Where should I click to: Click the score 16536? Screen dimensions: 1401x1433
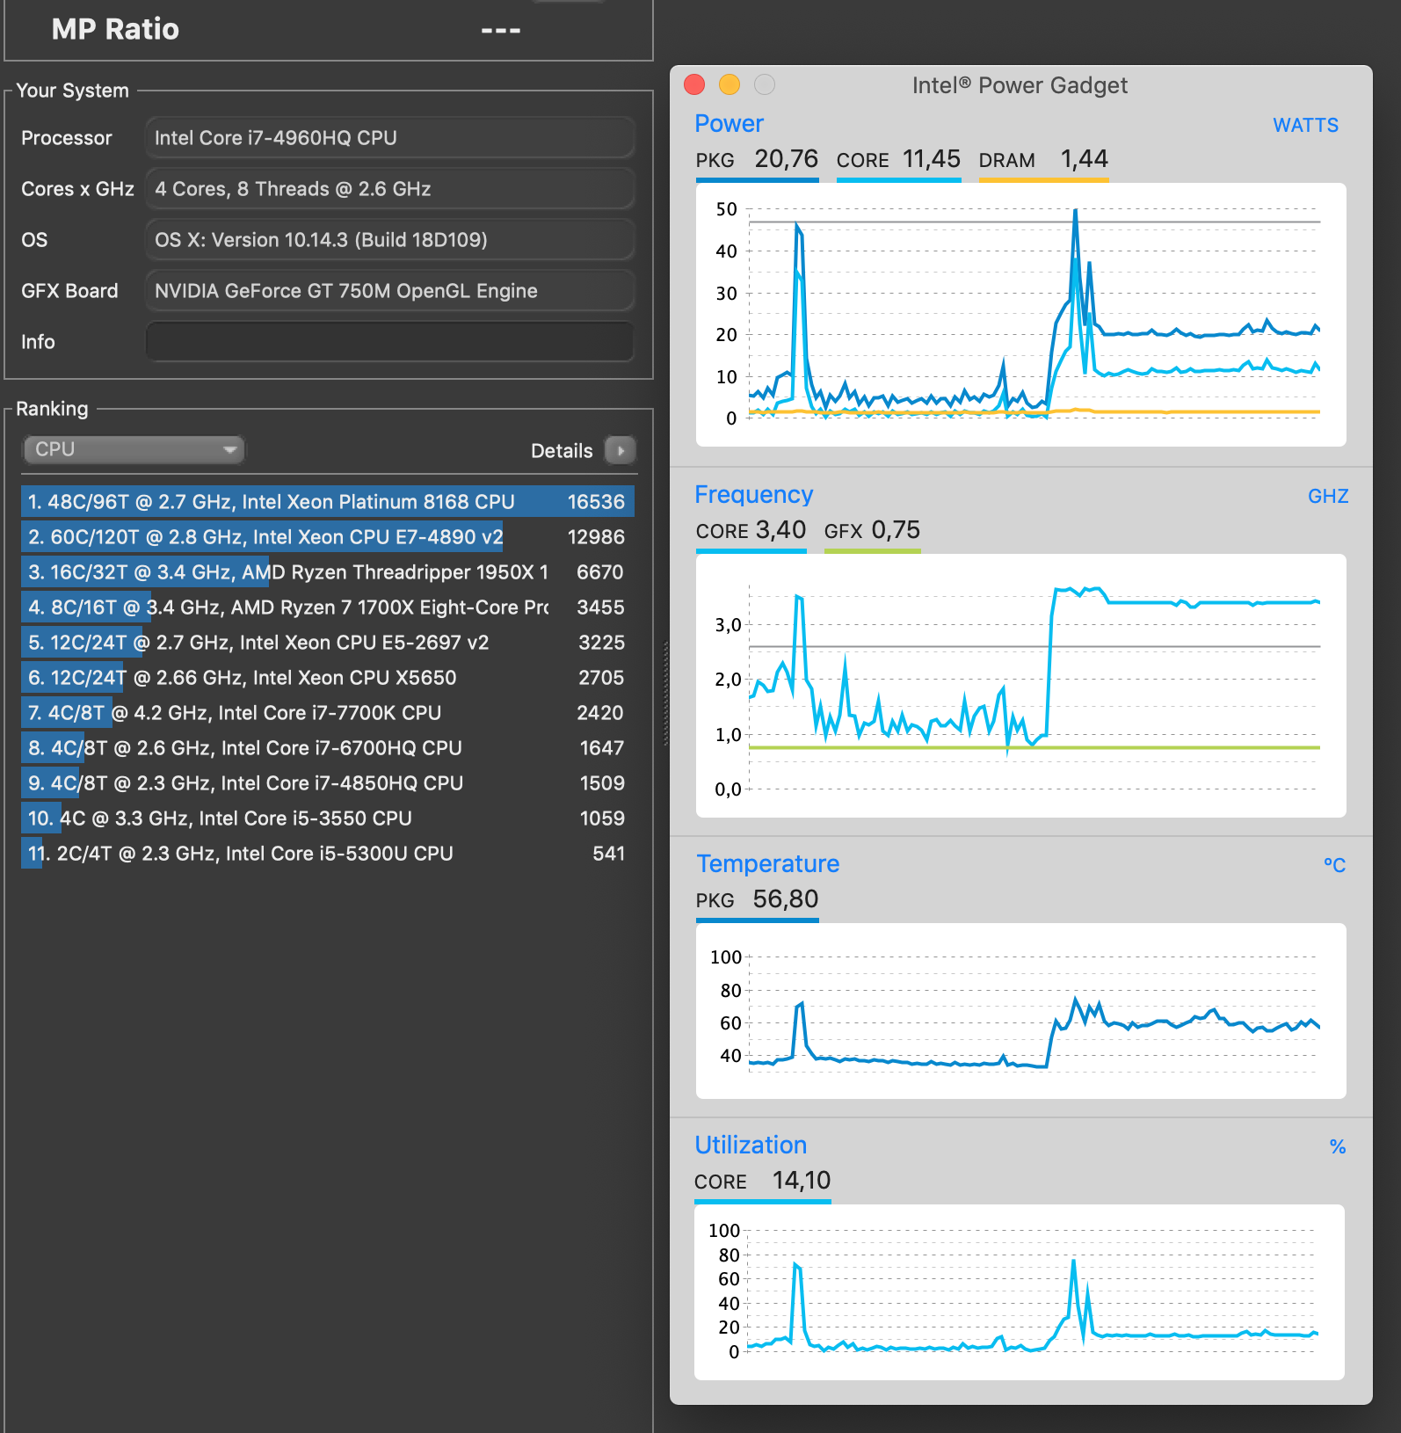pos(596,502)
